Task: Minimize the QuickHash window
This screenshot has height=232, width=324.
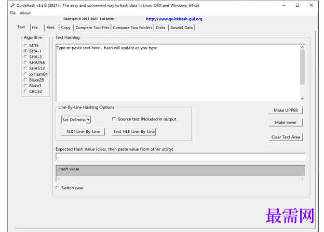Action: 283,5
